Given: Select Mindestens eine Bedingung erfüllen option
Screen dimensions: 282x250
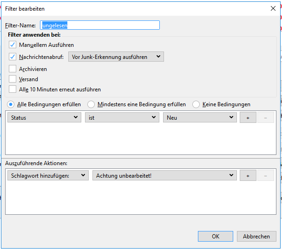Looking at the screenshot, I should pyautogui.click(x=91, y=104).
